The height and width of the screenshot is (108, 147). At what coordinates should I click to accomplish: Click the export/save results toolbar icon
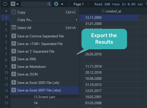tap(13, 4)
